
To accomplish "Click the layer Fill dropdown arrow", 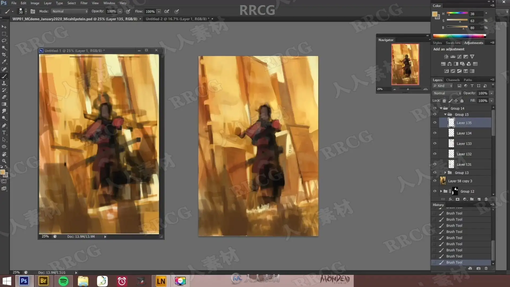I will [491, 101].
